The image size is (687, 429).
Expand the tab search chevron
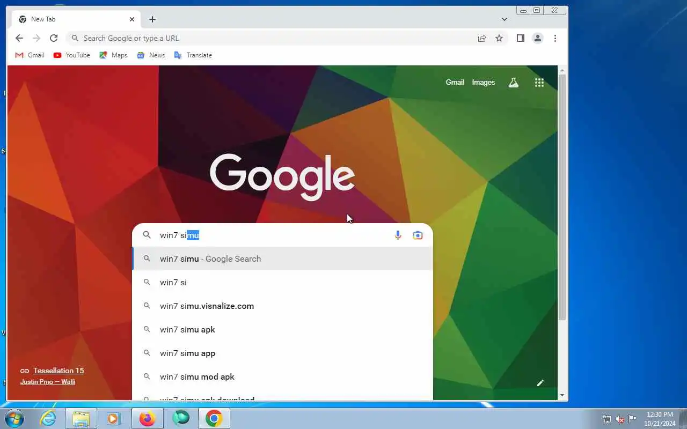tap(504, 19)
